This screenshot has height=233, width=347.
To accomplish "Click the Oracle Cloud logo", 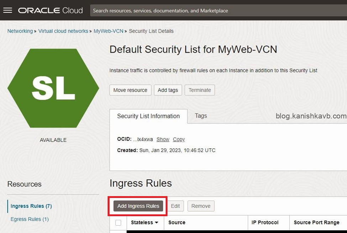I will [50, 10].
